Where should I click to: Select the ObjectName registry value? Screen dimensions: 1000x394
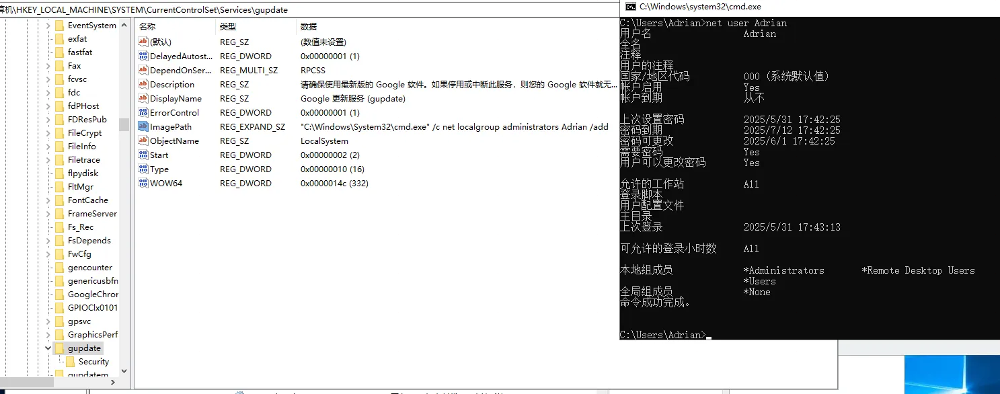click(x=174, y=141)
